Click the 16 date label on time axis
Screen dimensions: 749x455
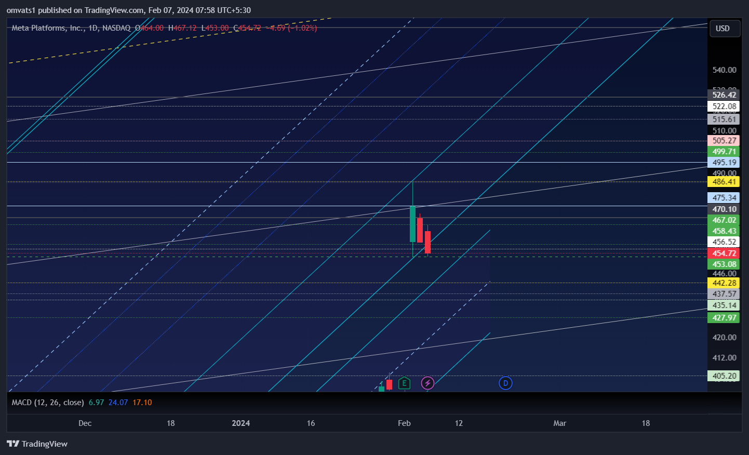[311, 423]
